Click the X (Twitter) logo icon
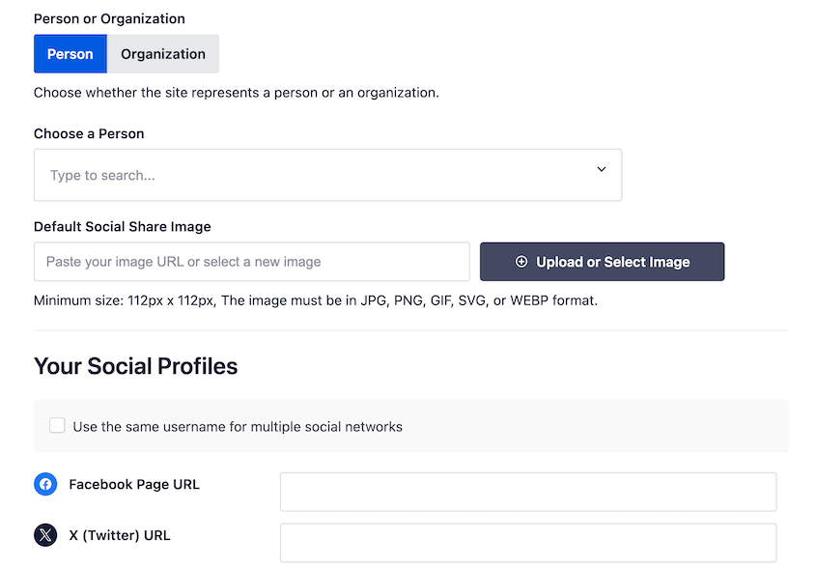The height and width of the screenshot is (568, 816). (45, 535)
